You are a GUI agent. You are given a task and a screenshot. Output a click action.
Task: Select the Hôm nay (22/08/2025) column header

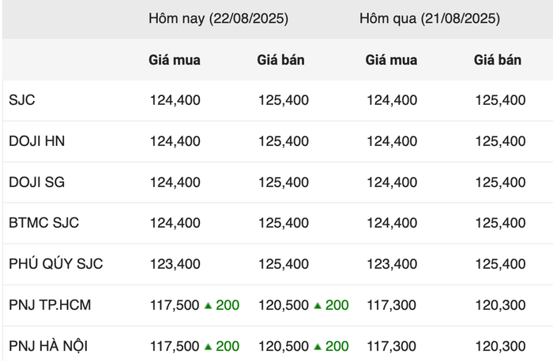(218, 18)
